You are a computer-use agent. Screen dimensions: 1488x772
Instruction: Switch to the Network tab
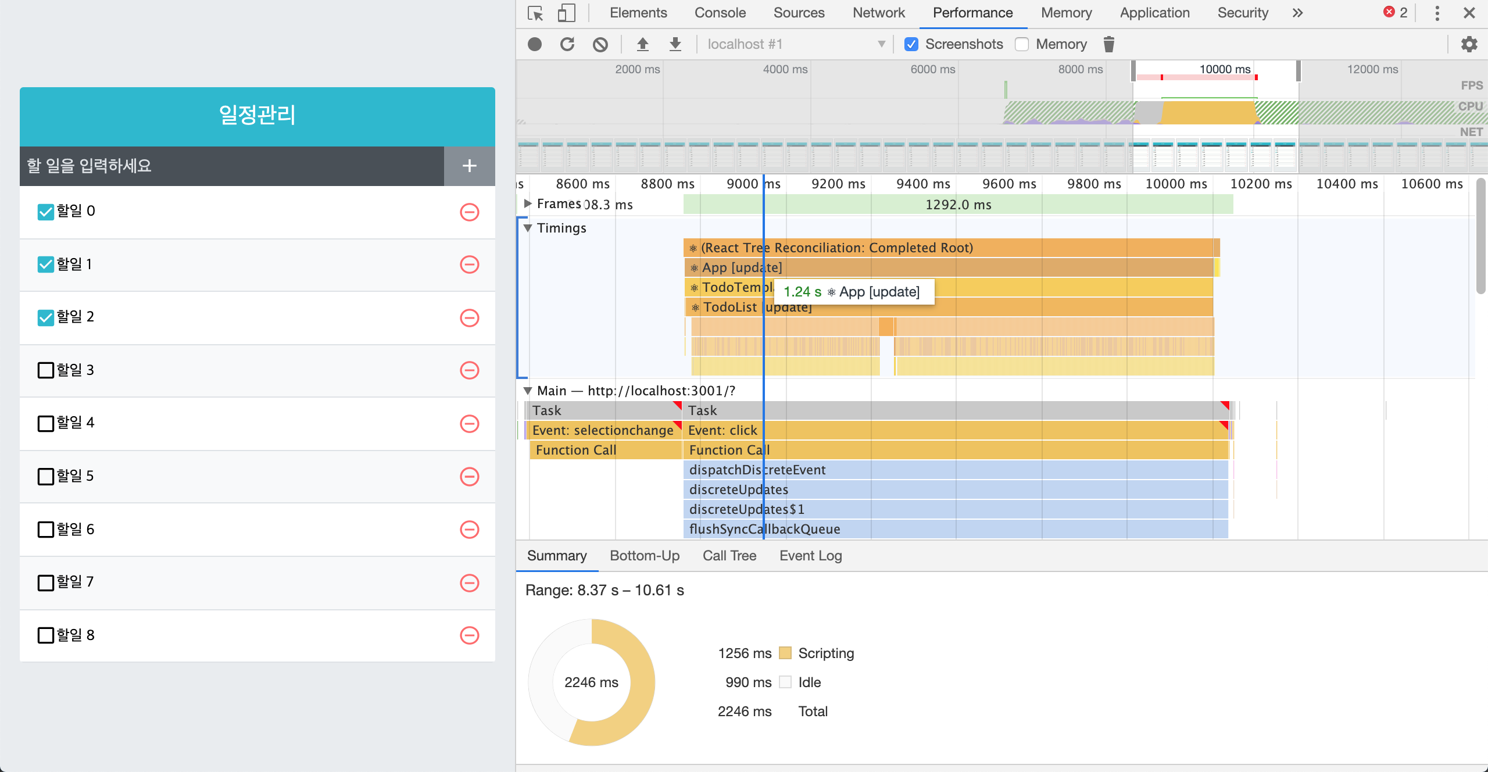pyautogui.click(x=878, y=13)
